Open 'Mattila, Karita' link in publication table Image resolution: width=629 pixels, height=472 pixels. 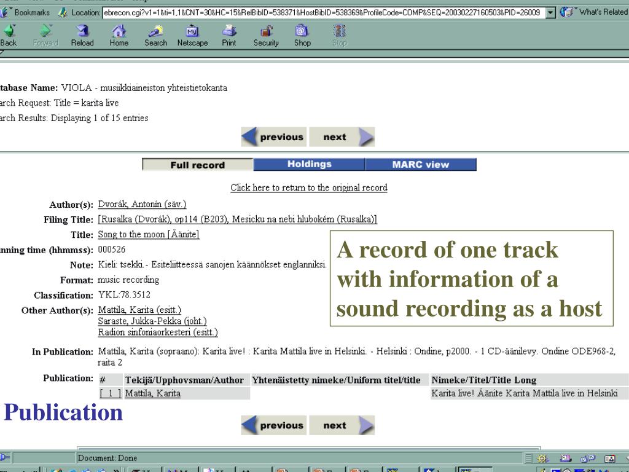coord(153,393)
